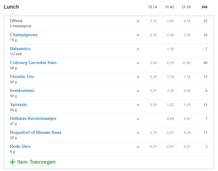
Task: Remove the Olives entry with its X icon
Action: (x=138, y=21)
